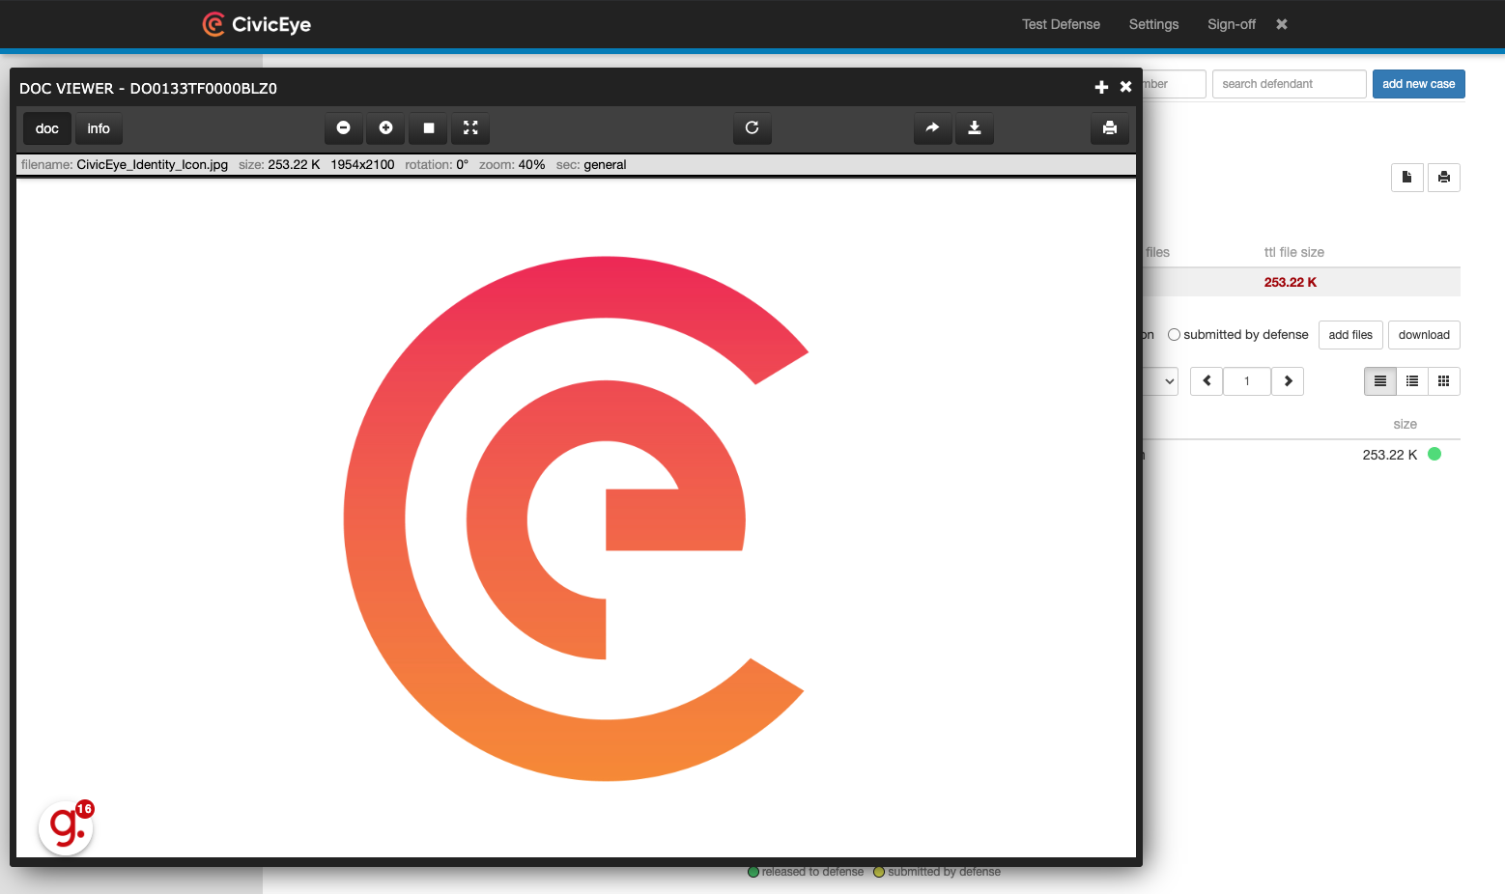Click the X icon next to Sign-off
This screenshot has height=894, width=1505.
pyautogui.click(x=1282, y=24)
